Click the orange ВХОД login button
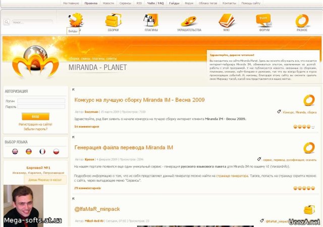323x227 pixels. coord(35,116)
